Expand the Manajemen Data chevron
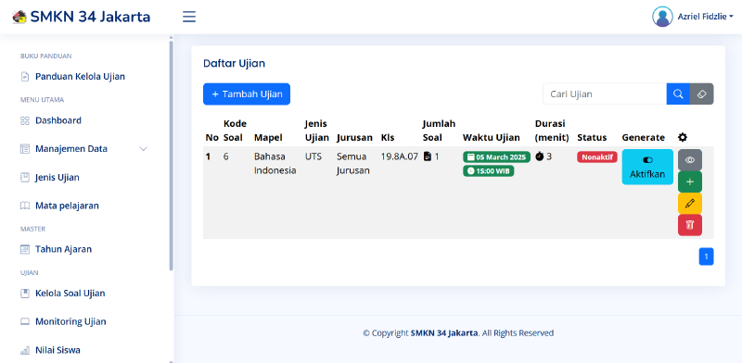 (144, 149)
